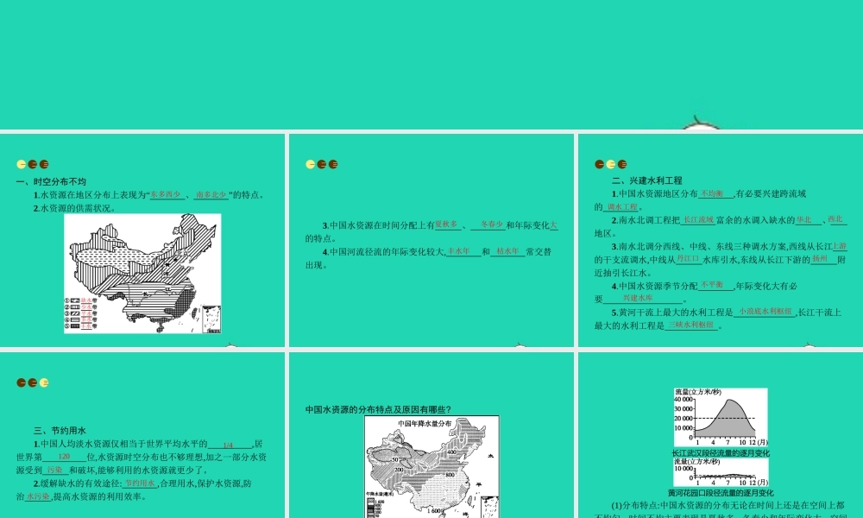
Task: Click the red answer 扬州
Action: click(x=820, y=259)
